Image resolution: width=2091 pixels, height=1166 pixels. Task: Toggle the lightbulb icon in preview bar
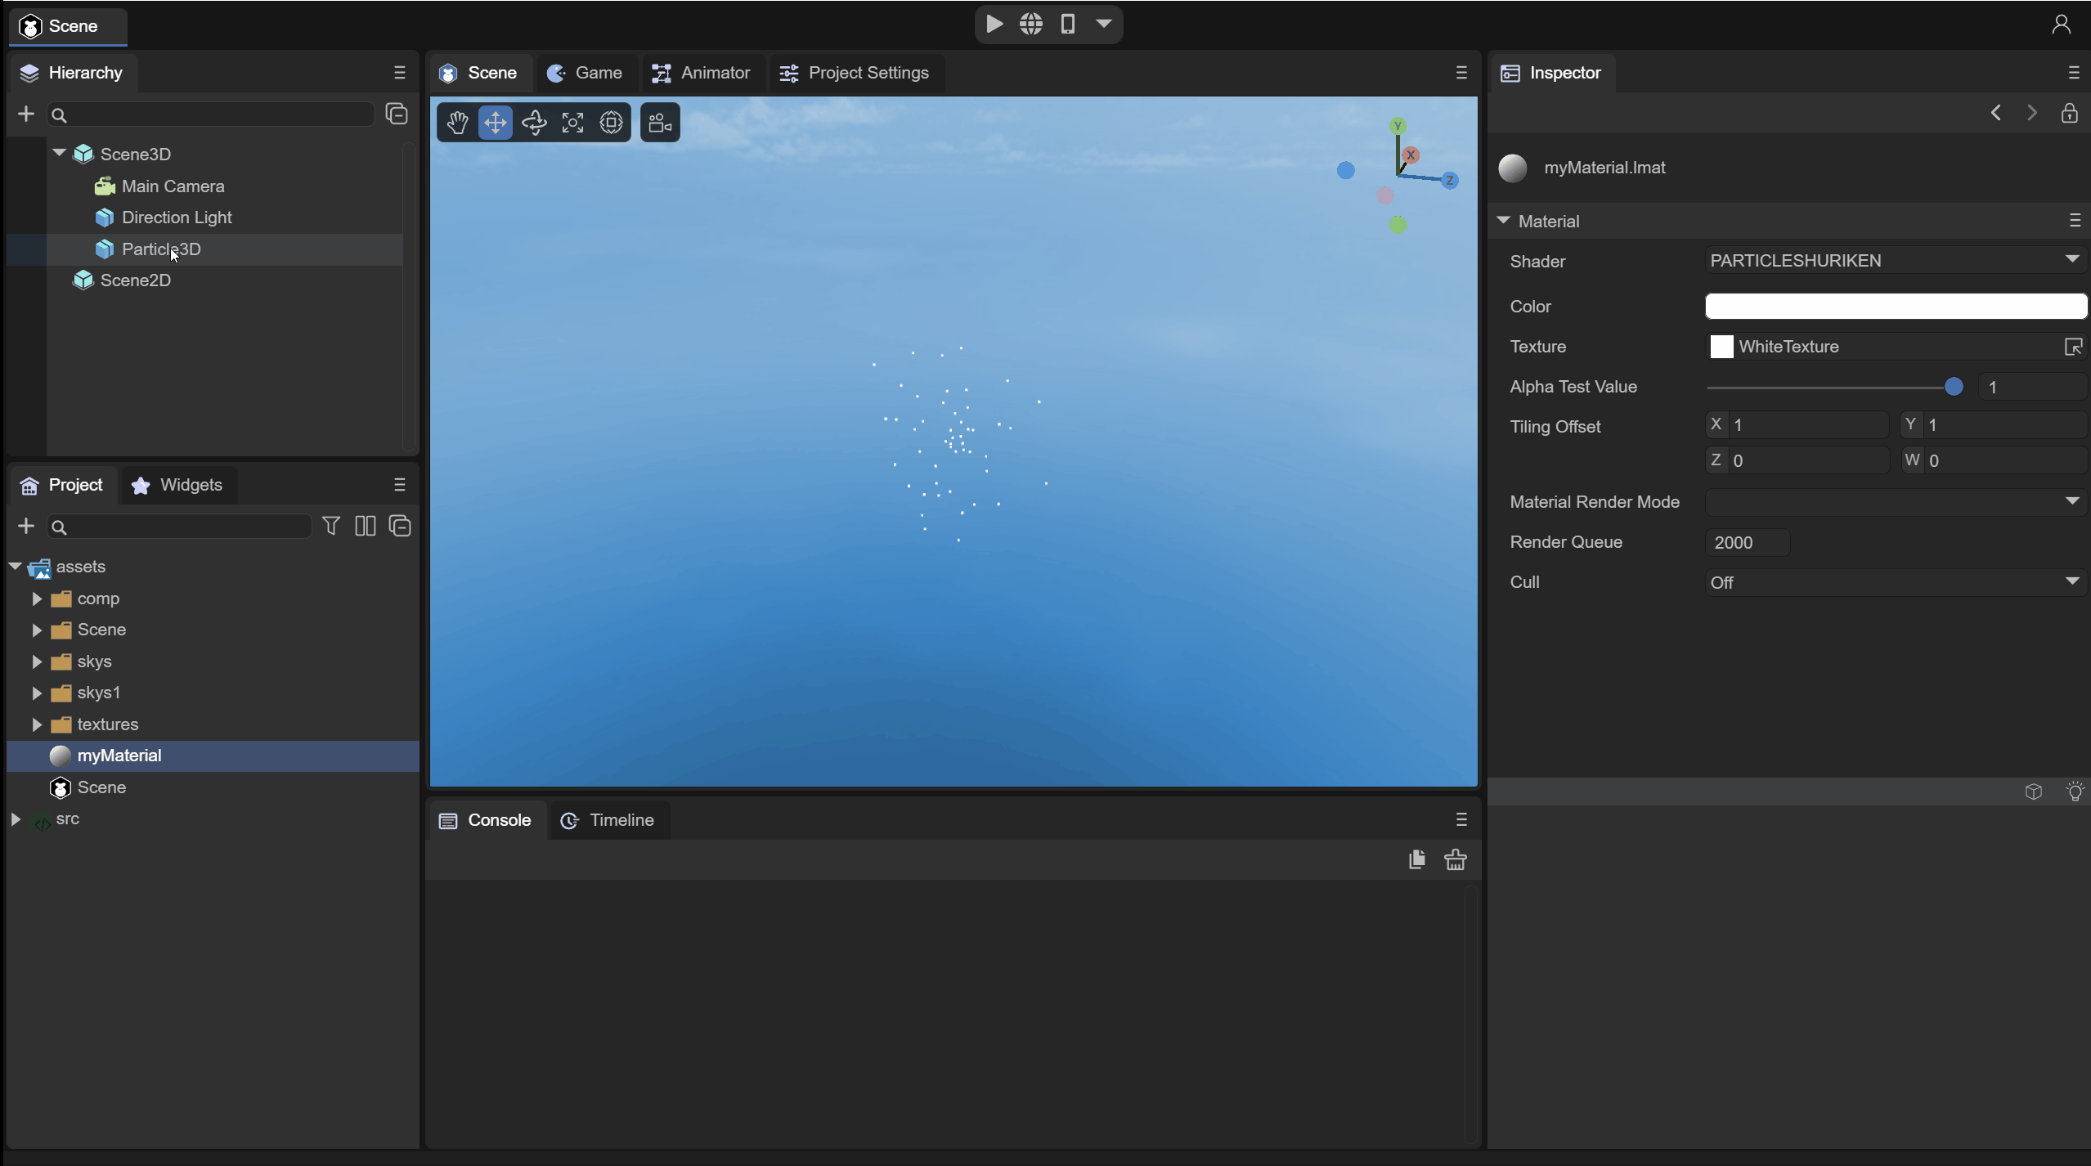[2075, 791]
